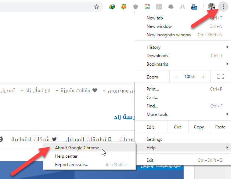Click the Copy button in Edit row
Image resolution: width=231 pixels, height=179 pixels.
point(199,127)
